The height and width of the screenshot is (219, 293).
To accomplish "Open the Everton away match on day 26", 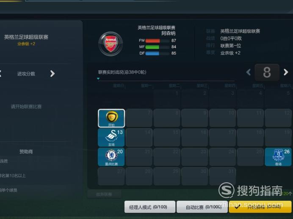I will tap(278, 157).
